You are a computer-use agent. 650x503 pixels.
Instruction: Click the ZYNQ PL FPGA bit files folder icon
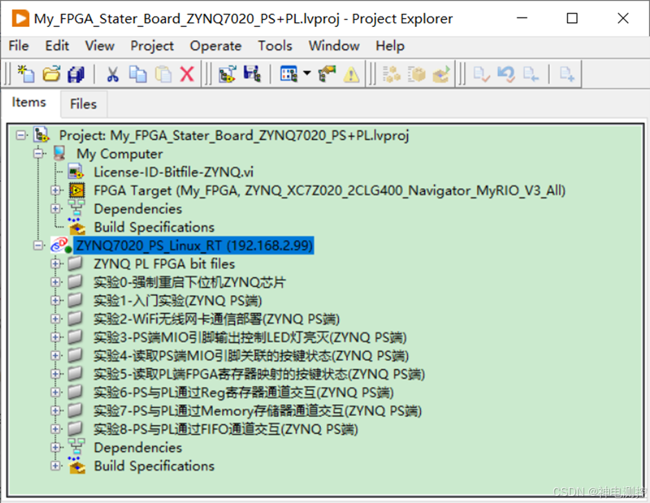[75, 263]
